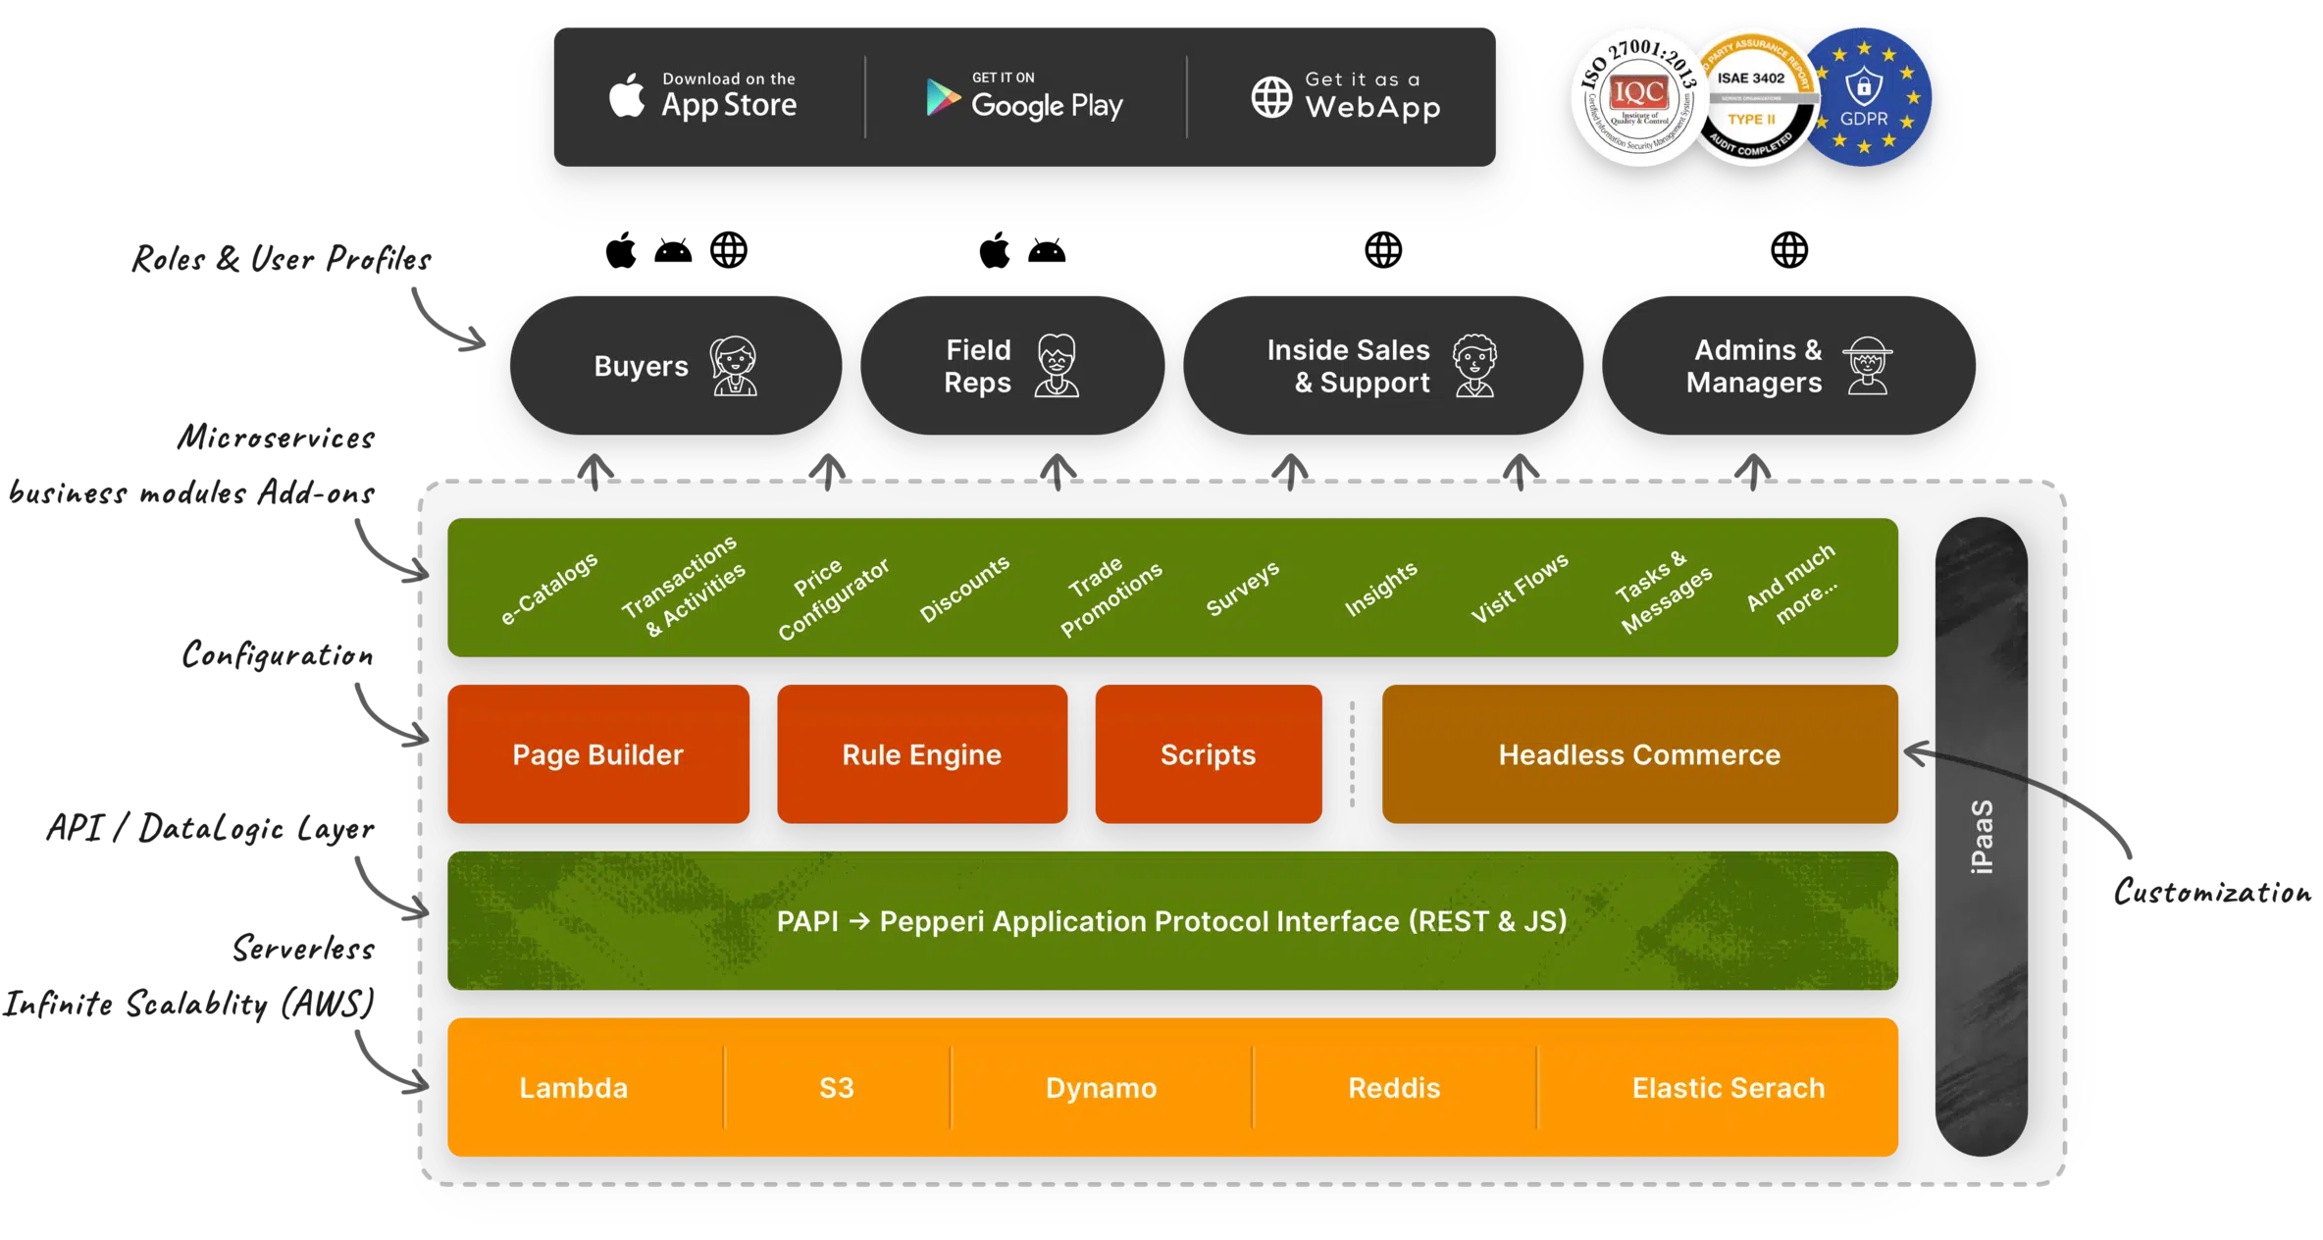The image size is (2323, 1240).
Task: Click the Scripts block
Action: [x=1208, y=753]
